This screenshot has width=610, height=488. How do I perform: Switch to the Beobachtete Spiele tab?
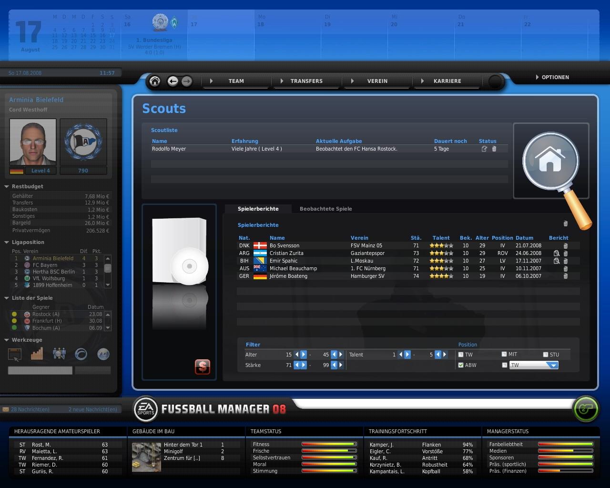point(326,209)
